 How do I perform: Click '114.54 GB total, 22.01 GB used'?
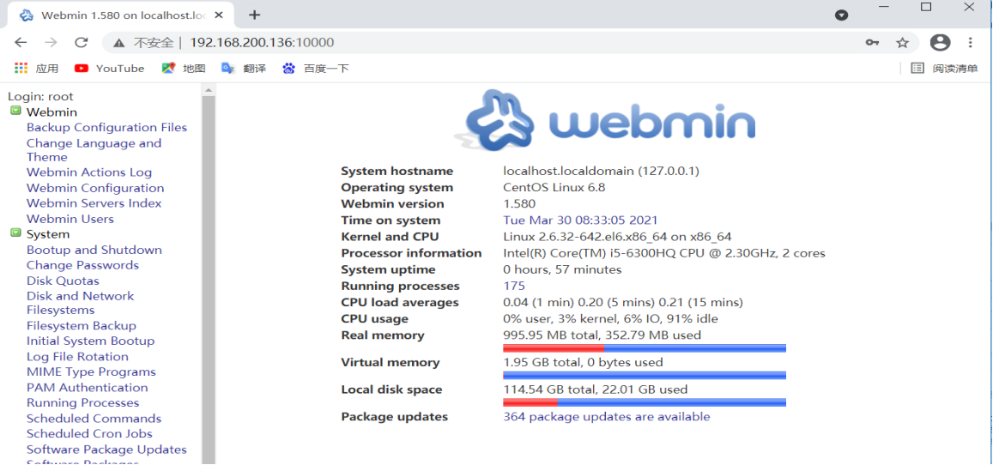pyautogui.click(x=595, y=390)
